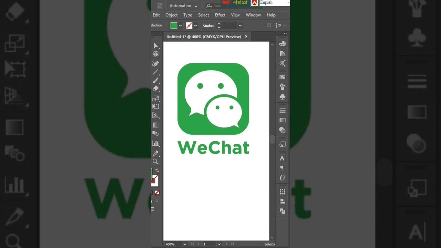441x248 pixels.
Task: Open the Align panel
Action: [x=283, y=201]
